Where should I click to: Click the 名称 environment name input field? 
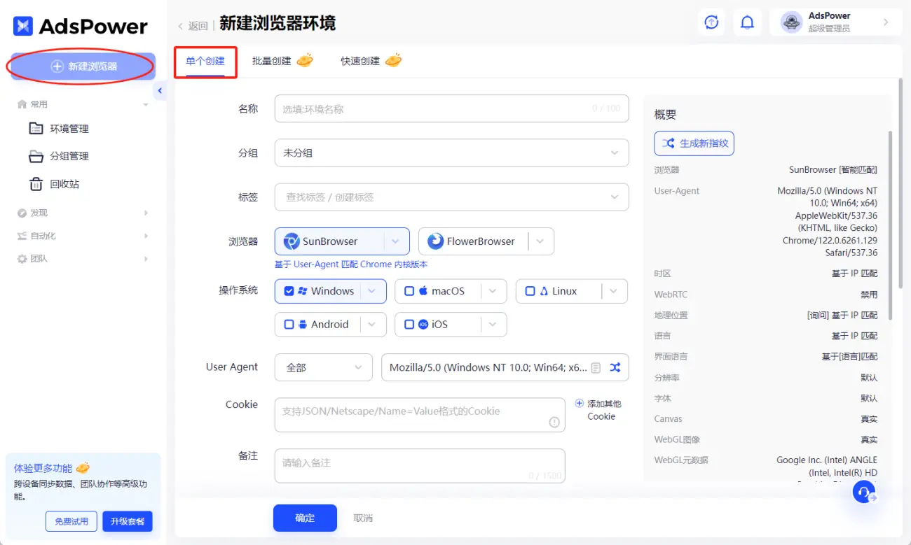coord(451,108)
